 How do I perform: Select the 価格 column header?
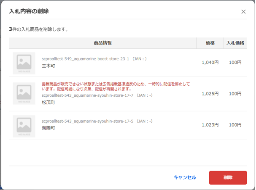click(x=210, y=43)
